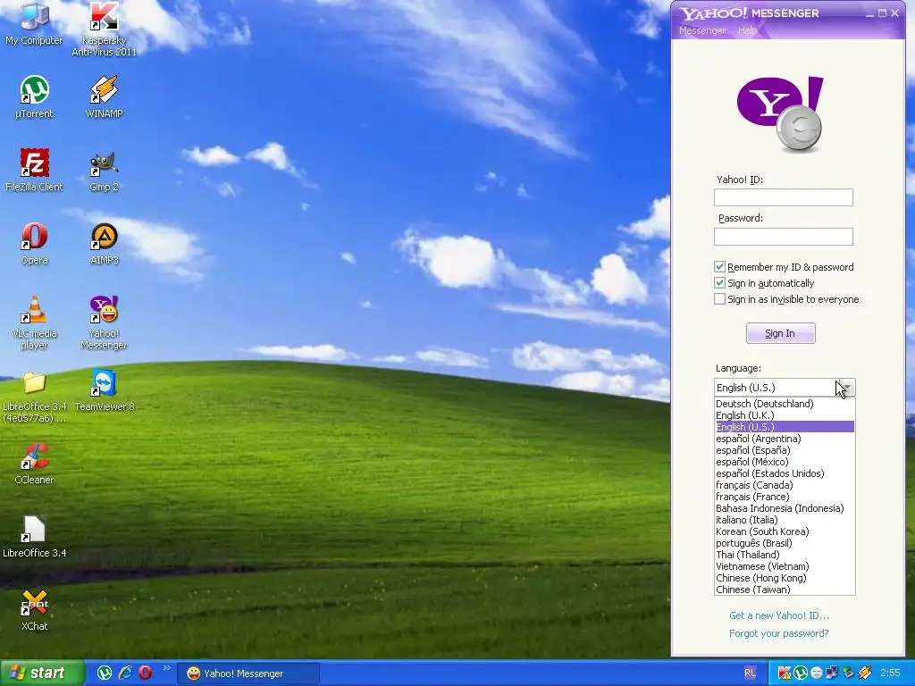Open the Messenger menu

pyautogui.click(x=702, y=30)
